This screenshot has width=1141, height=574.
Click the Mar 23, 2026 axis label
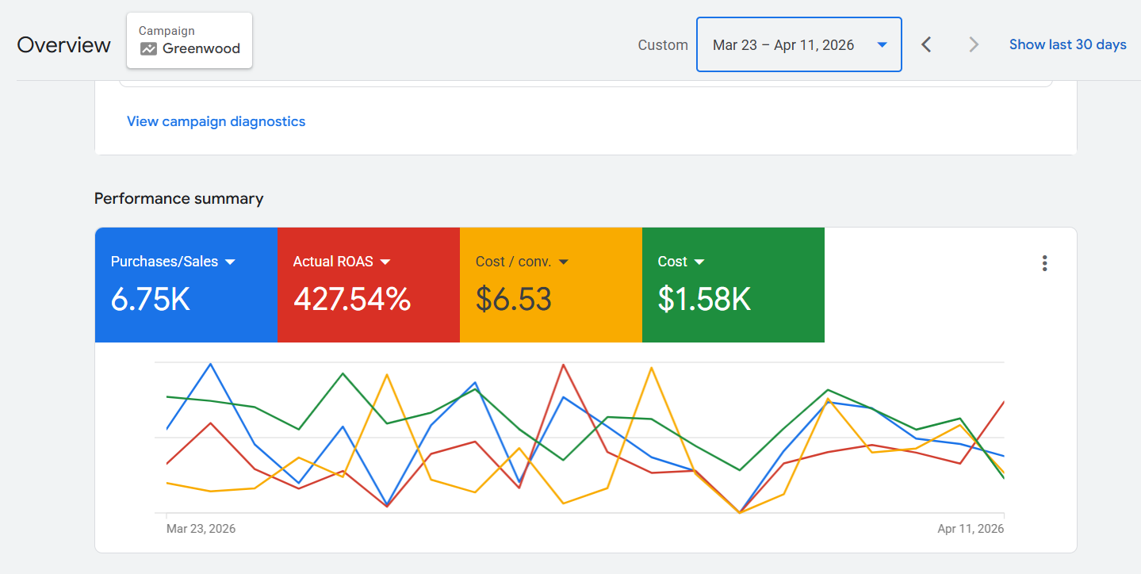tap(201, 528)
